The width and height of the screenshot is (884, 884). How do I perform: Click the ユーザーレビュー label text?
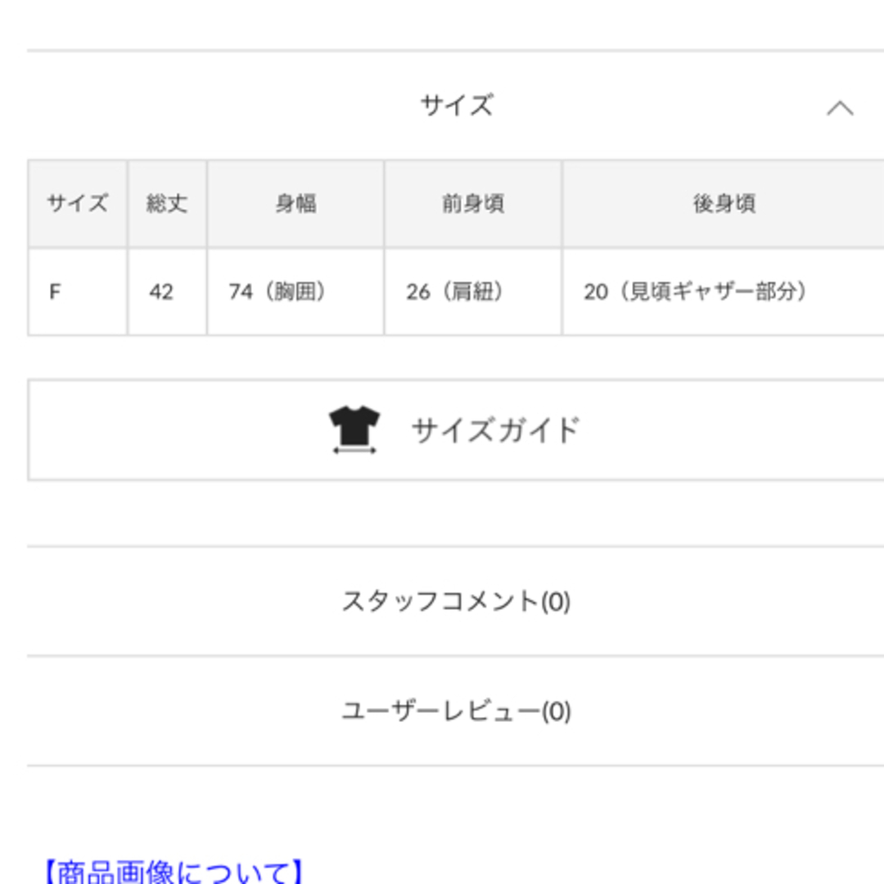(441, 711)
